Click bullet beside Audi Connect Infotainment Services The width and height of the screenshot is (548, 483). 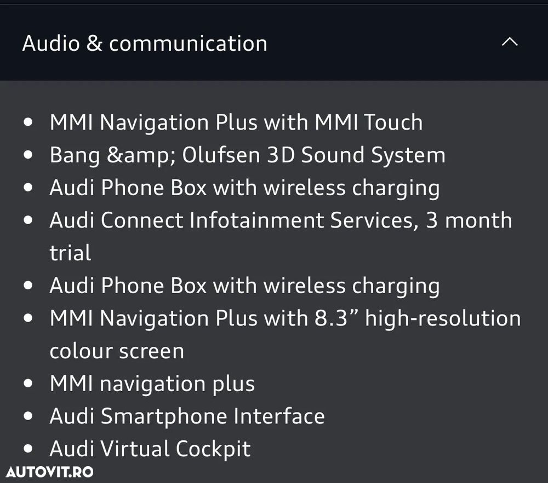pos(29,221)
